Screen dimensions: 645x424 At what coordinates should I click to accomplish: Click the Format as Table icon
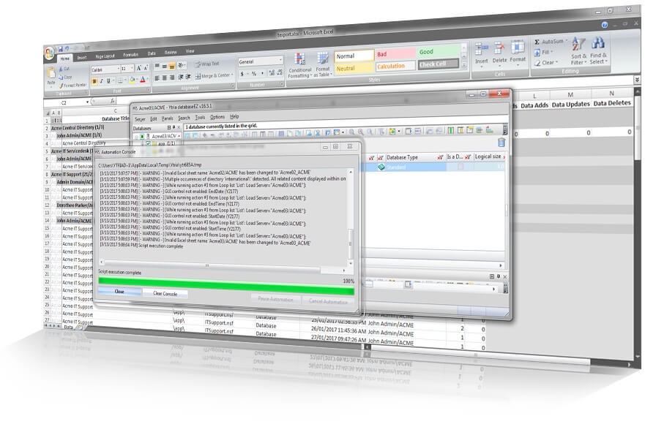pyautogui.click(x=323, y=59)
